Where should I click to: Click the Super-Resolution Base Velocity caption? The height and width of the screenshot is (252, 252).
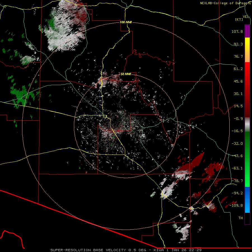126,250
